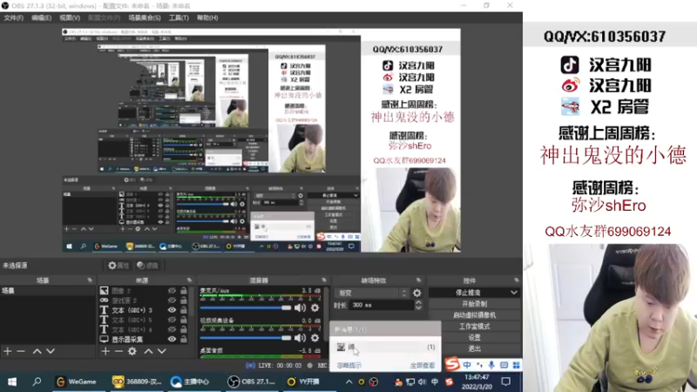
Task: Click 全部查看 link in popup
Action: [423, 365]
